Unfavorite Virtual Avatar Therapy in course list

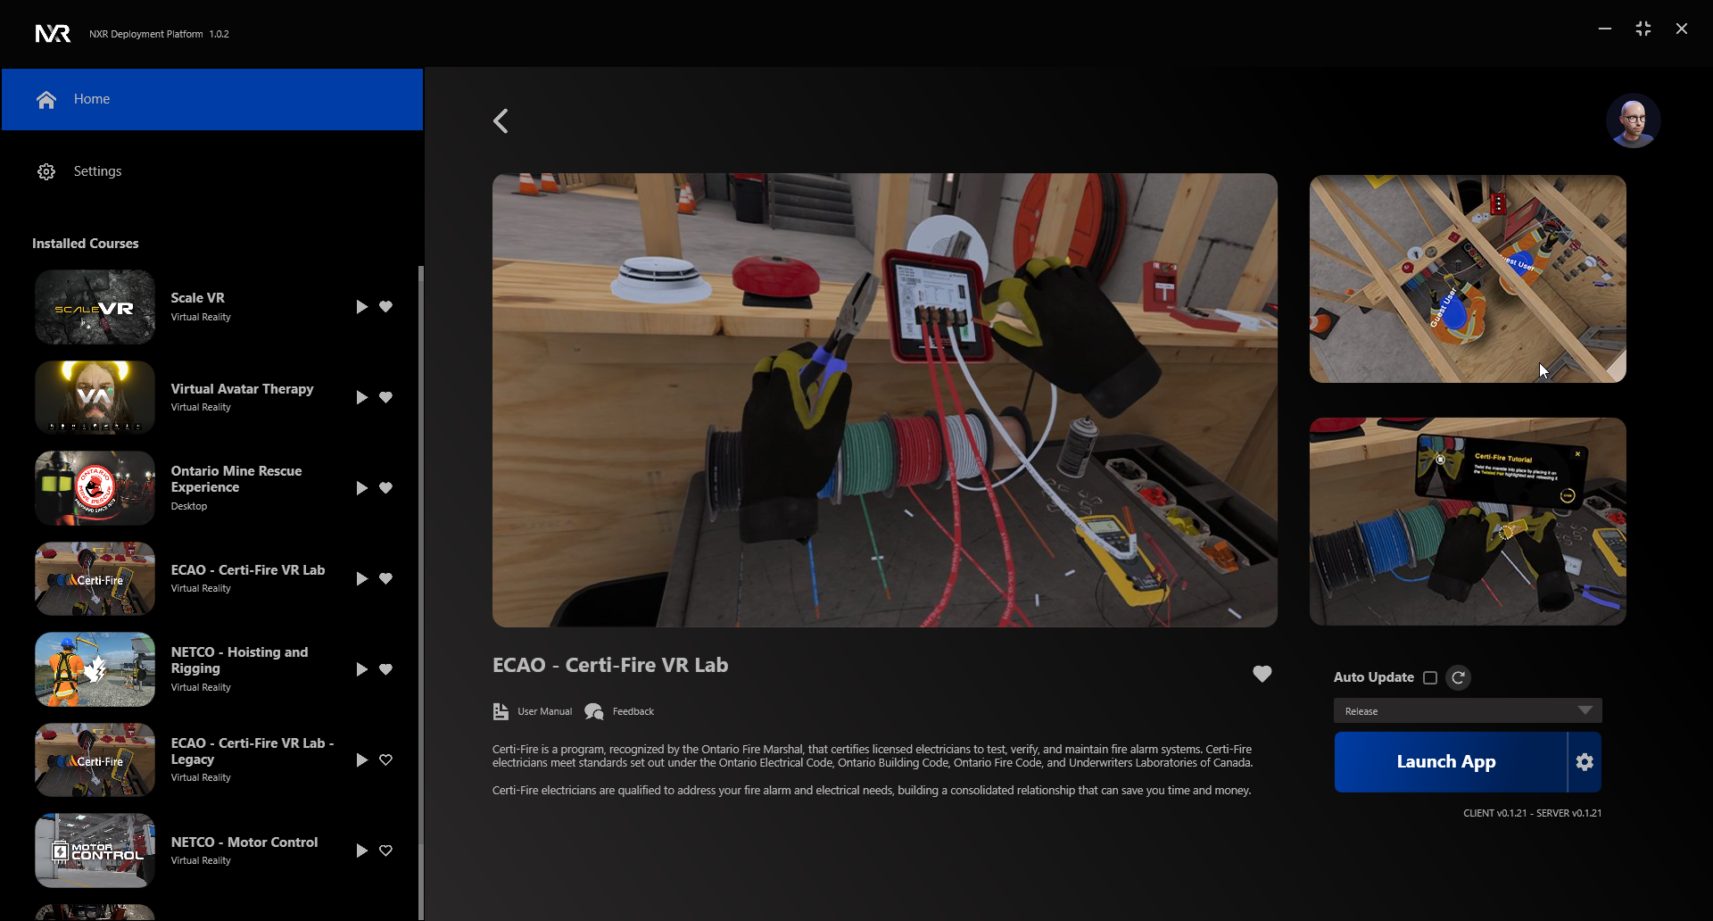385,397
